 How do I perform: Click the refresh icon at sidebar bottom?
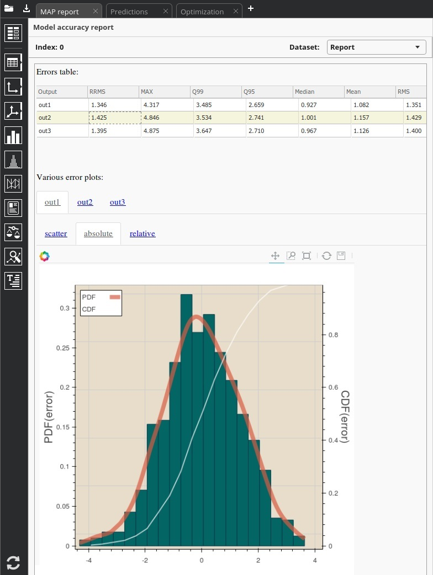(x=13, y=562)
